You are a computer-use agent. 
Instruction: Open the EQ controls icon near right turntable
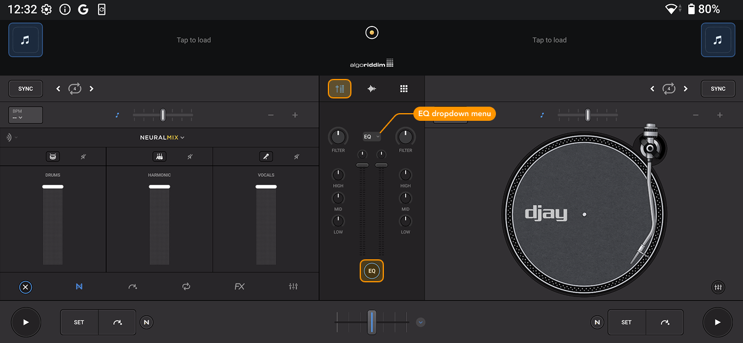[718, 287]
